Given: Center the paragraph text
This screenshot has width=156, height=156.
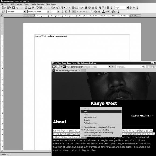Looking at the screenshot, I should pyautogui.click(x=77, y=12).
